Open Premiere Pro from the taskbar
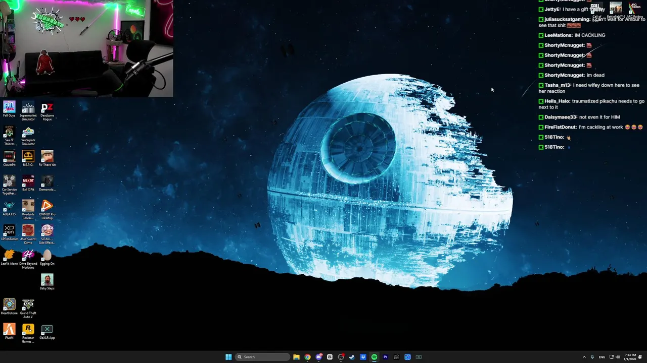The height and width of the screenshot is (363, 647). pos(385,357)
